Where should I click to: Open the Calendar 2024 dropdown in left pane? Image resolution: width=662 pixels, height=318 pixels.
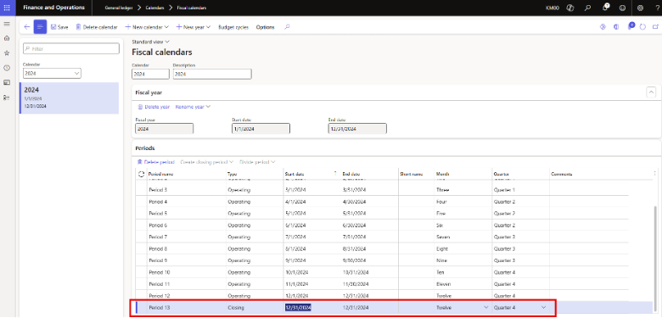click(x=52, y=74)
